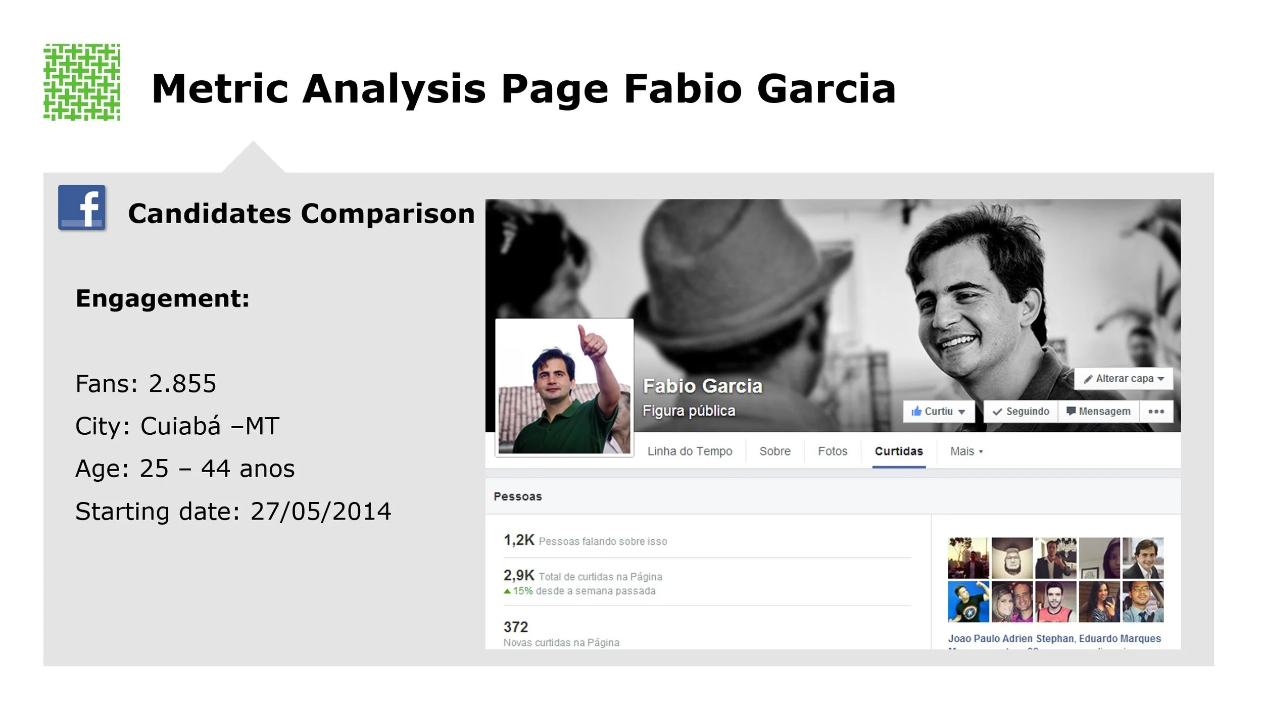Screen dimensions: 1263x710
Task: Expand the Mais tab menu
Action: pos(966,451)
